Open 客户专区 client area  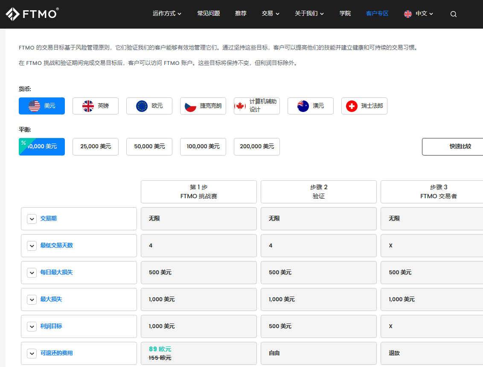377,14
